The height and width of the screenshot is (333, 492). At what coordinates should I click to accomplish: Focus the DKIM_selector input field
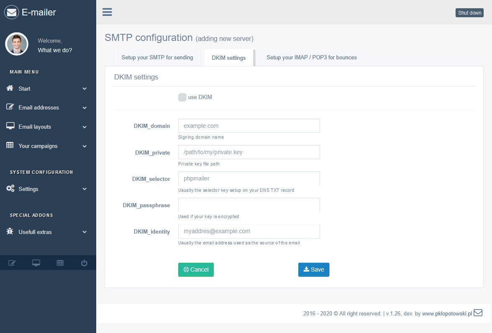[249, 178]
